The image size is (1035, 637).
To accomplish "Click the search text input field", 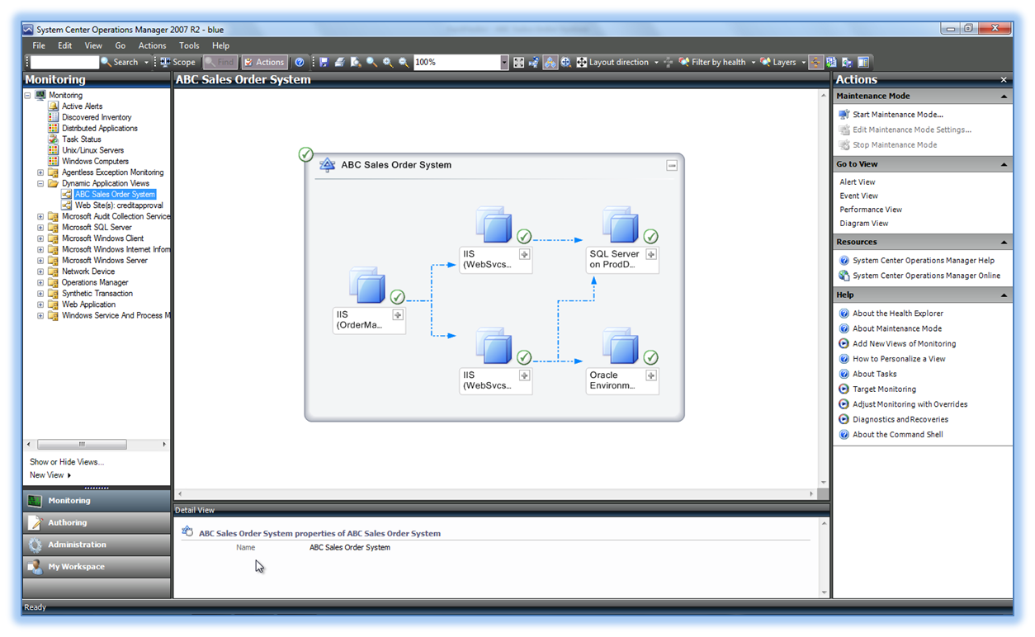I will (x=64, y=62).
